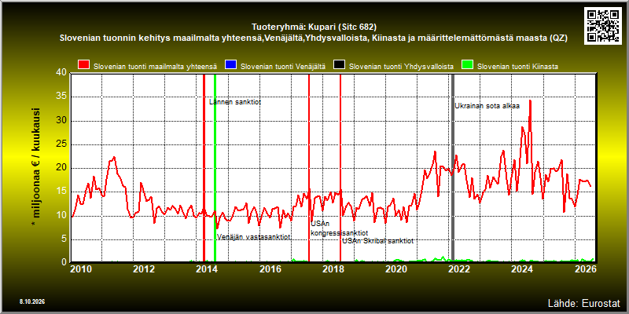The image size is (629, 314).
Task: Click the black legend swatch for Yhdysvalloista
Action: point(340,65)
